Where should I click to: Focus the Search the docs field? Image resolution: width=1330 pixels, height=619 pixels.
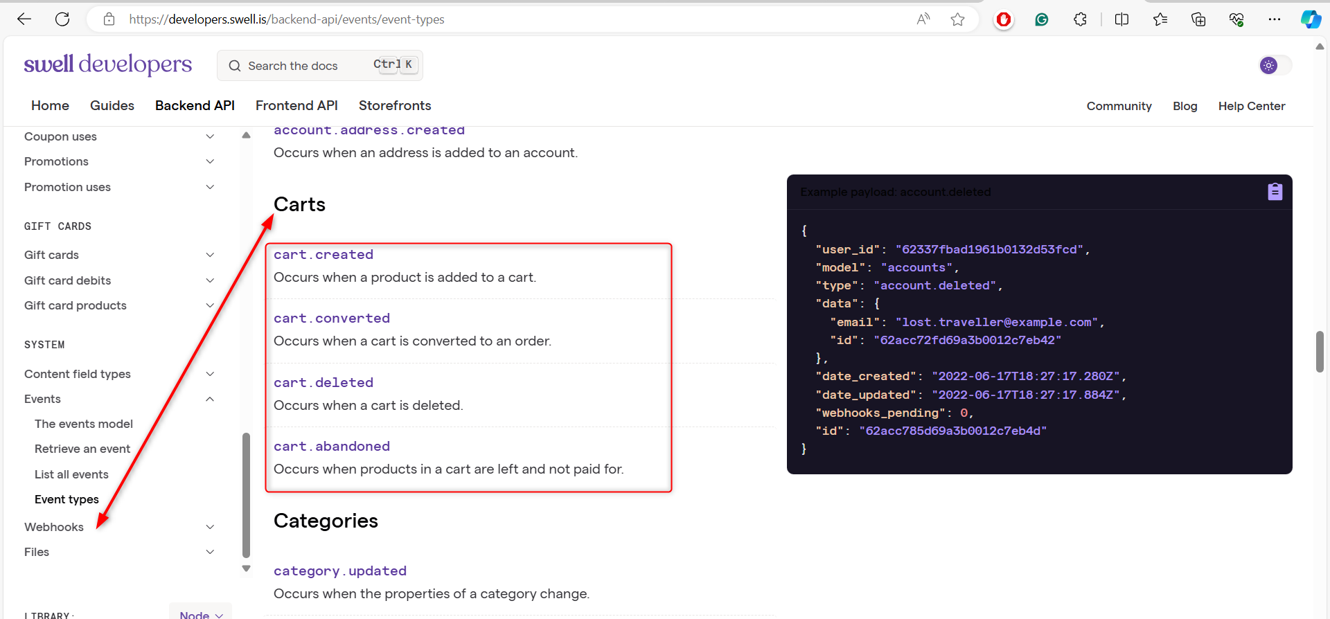click(320, 66)
